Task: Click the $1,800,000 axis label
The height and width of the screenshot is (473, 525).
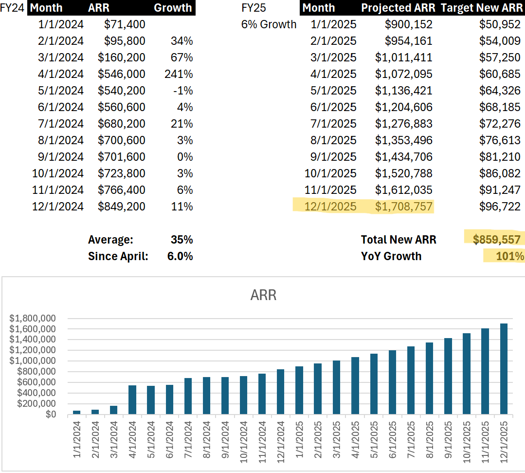Action: point(33,318)
